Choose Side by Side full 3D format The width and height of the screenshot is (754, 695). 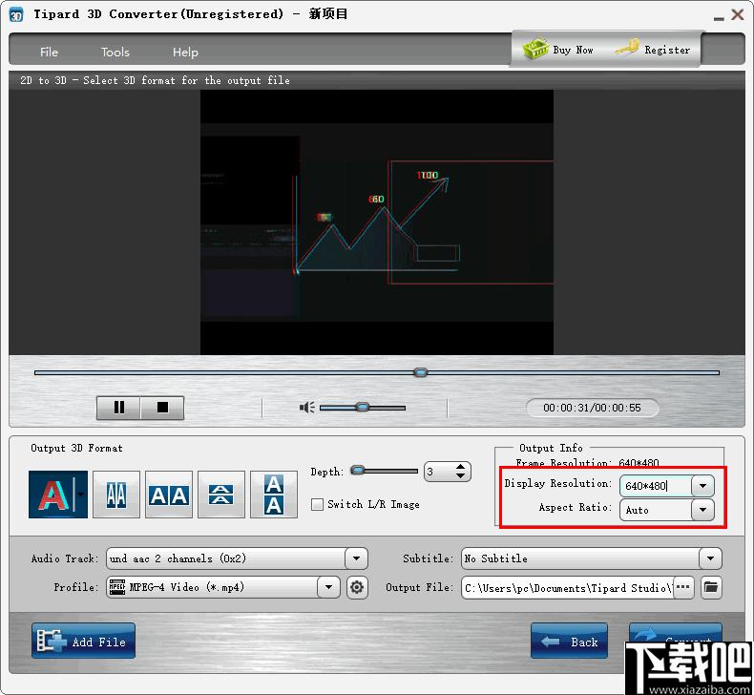pyautogui.click(x=169, y=495)
